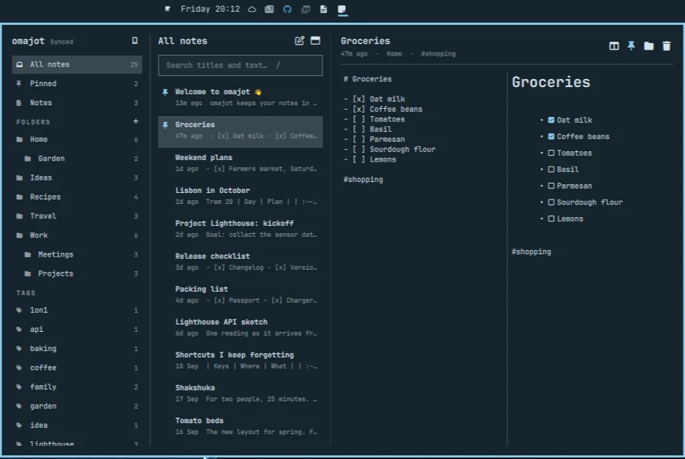Image resolution: width=685 pixels, height=459 pixels.
Task: Delete Groceries note with the trash icon
Action: point(666,46)
